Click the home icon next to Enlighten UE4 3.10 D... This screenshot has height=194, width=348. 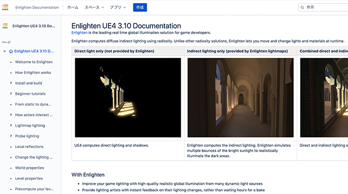click(x=11, y=51)
